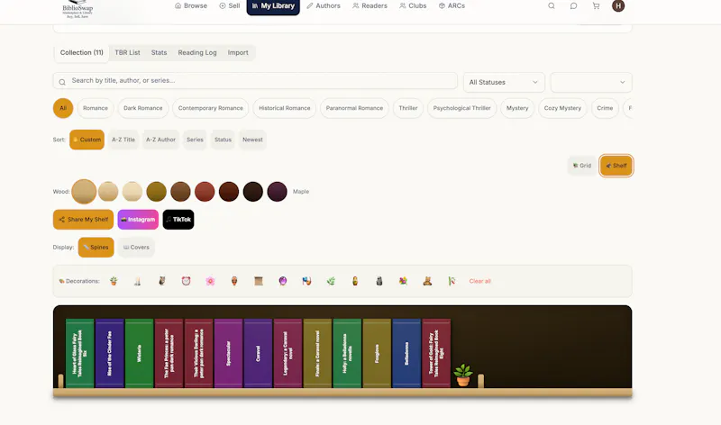Select the My Library nav item
721x425 pixels.
click(x=273, y=6)
